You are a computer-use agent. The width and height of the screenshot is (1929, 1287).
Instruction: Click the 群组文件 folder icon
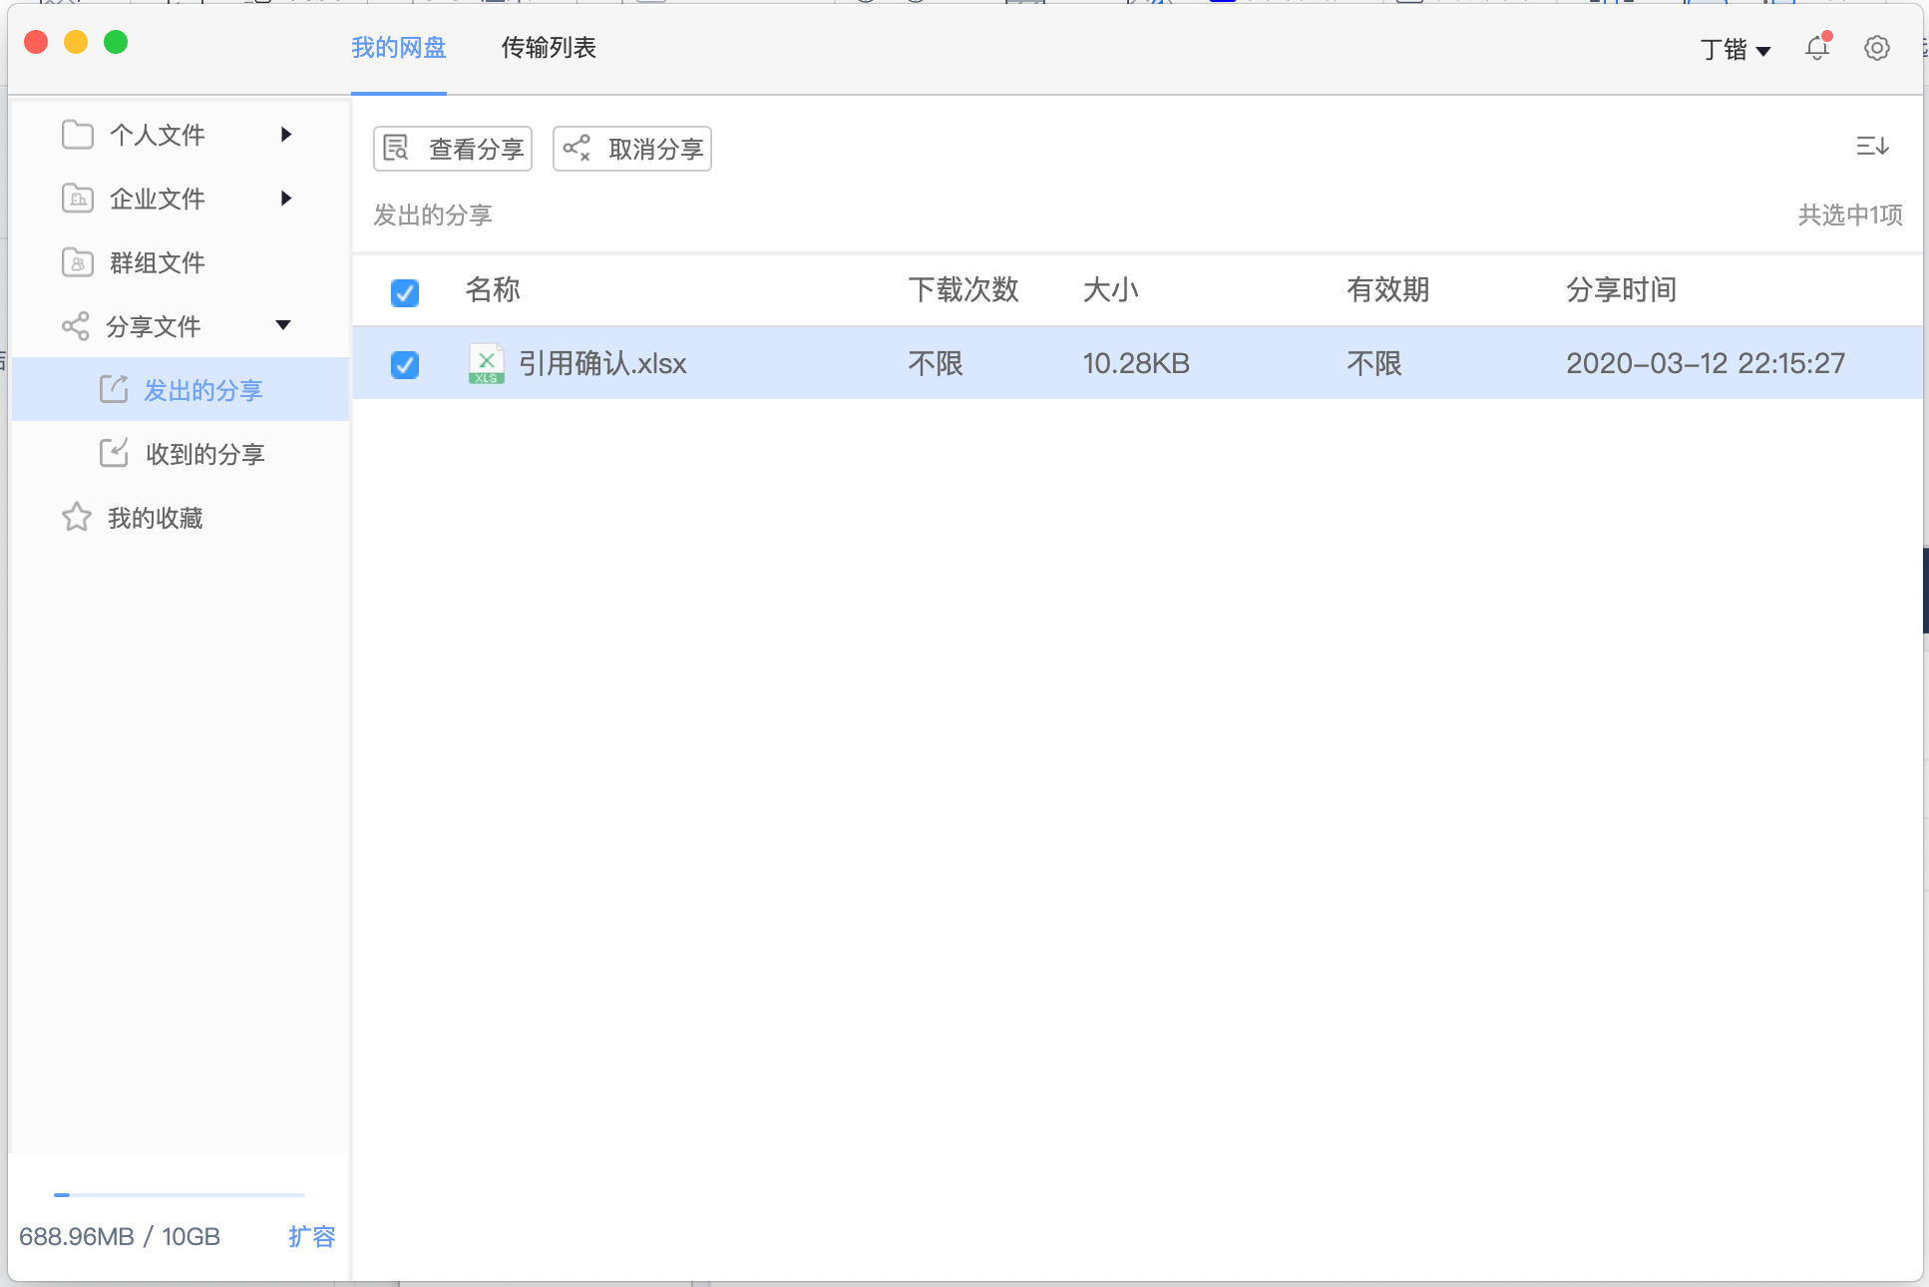pos(78,262)
